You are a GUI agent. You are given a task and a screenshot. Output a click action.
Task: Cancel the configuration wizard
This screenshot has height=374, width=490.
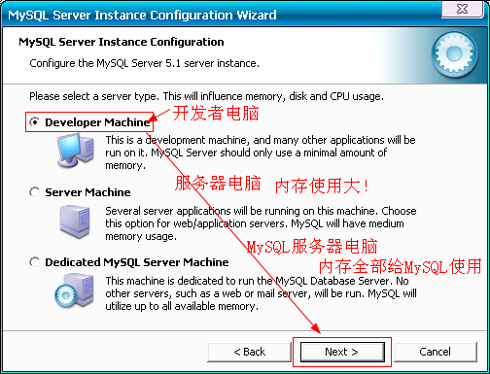436,352
